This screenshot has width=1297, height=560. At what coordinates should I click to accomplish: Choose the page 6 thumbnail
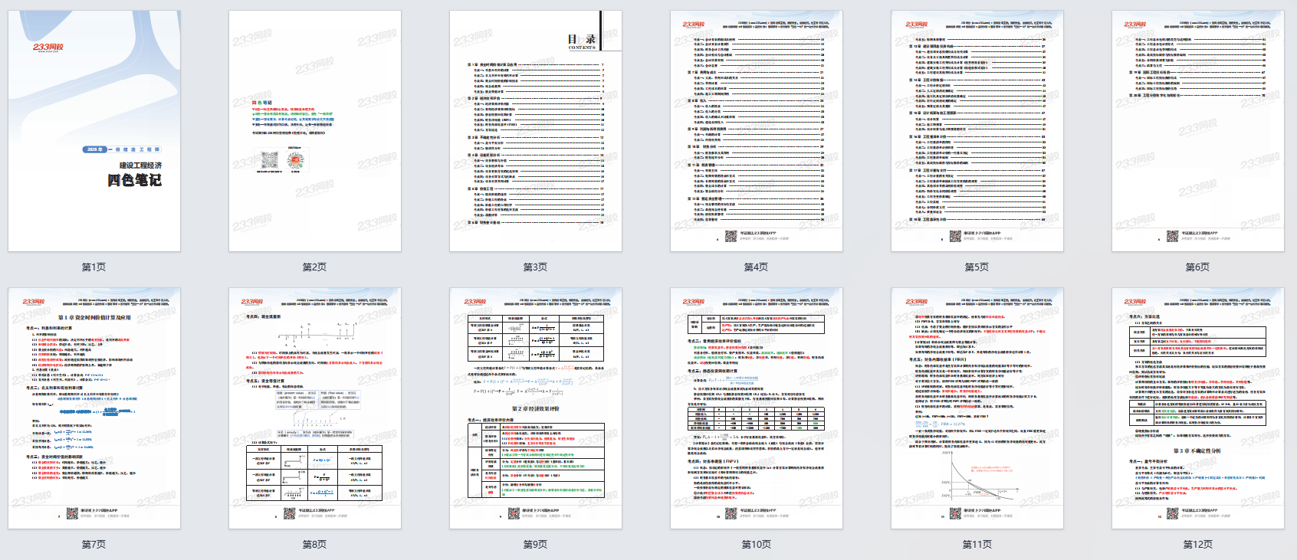(1198, 130)
